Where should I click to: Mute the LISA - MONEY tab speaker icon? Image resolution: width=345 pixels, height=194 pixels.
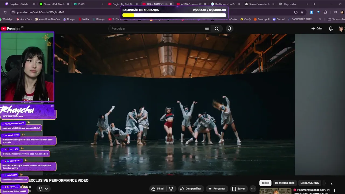(x=166, y=4)
